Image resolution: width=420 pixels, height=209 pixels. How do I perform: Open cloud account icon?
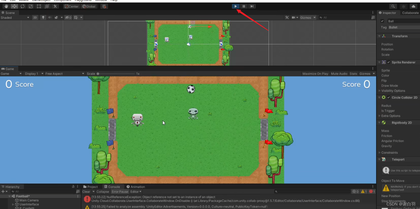point(413,6)
